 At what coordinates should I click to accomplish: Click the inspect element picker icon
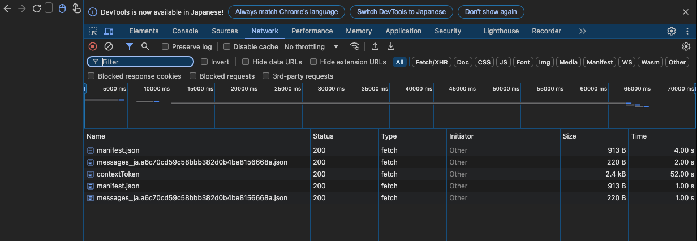coord(93,31)
